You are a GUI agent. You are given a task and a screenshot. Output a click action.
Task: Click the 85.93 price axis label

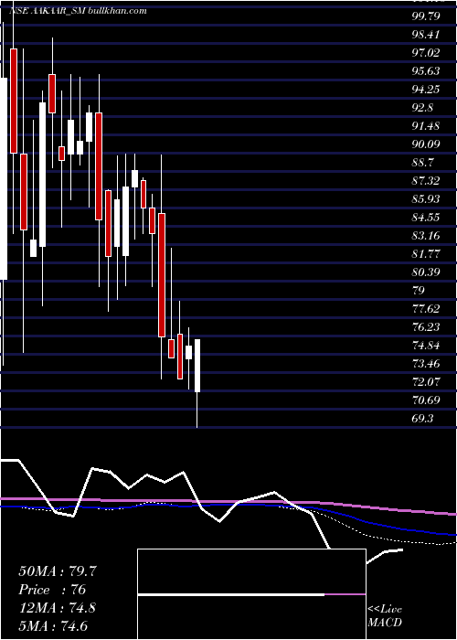click(x=426, y=198)
